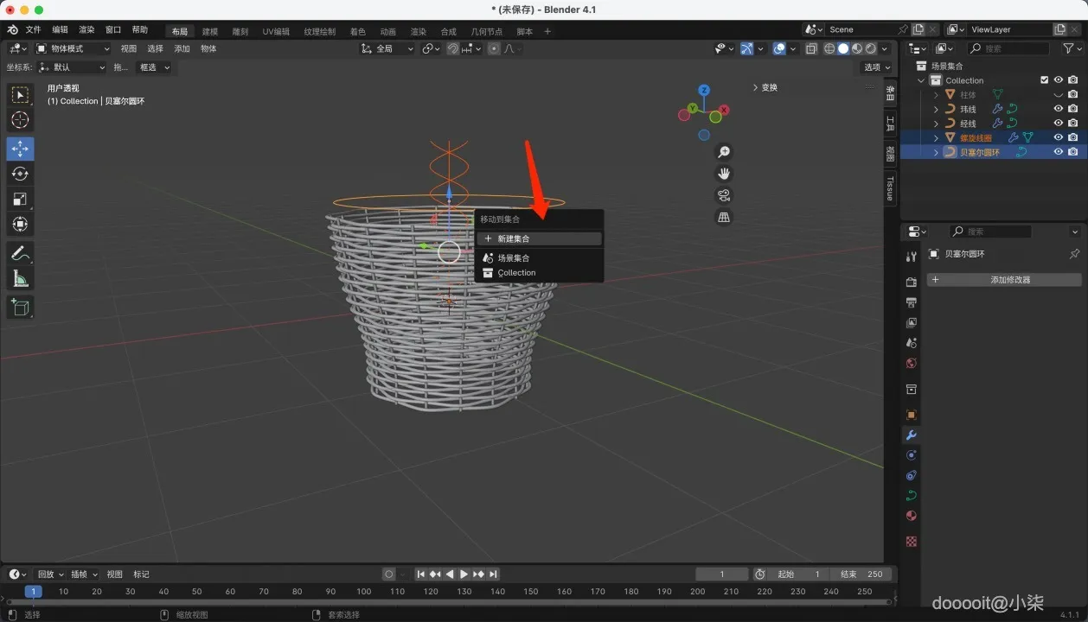This screenshot has width=1088, height=622.
Task: Select the Scale tool in left toolbar
Action: pyautogui.click(x=20, y=199)
